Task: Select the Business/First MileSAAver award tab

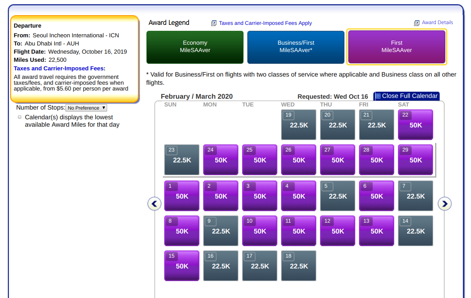Action: (296, 47)
